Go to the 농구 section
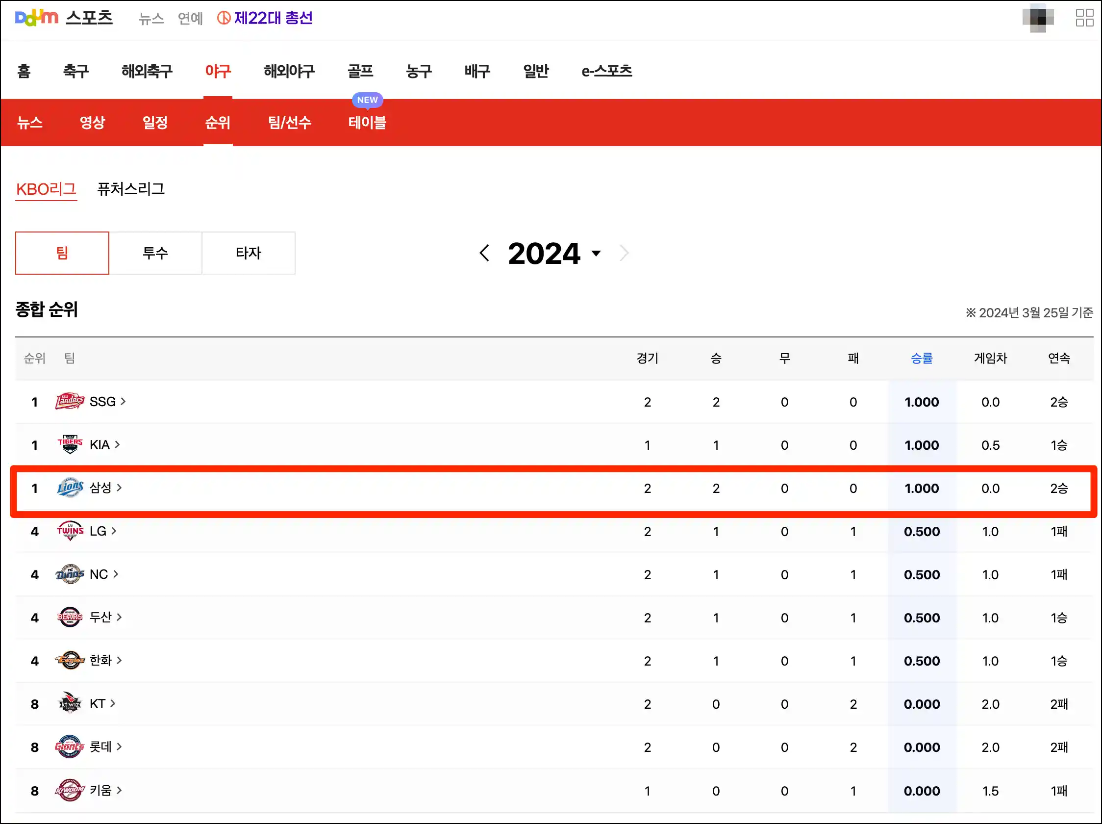This screenshot has width=1102, height=824. click(419, 71)
